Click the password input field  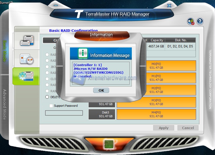click(64, 113)
